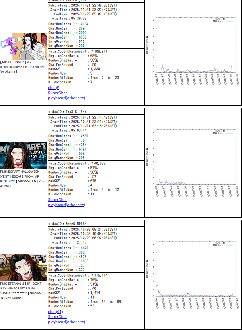Click PublicTime 2025/10/28 08:21:30 row
Screen dimensions: 242x330
82,230
